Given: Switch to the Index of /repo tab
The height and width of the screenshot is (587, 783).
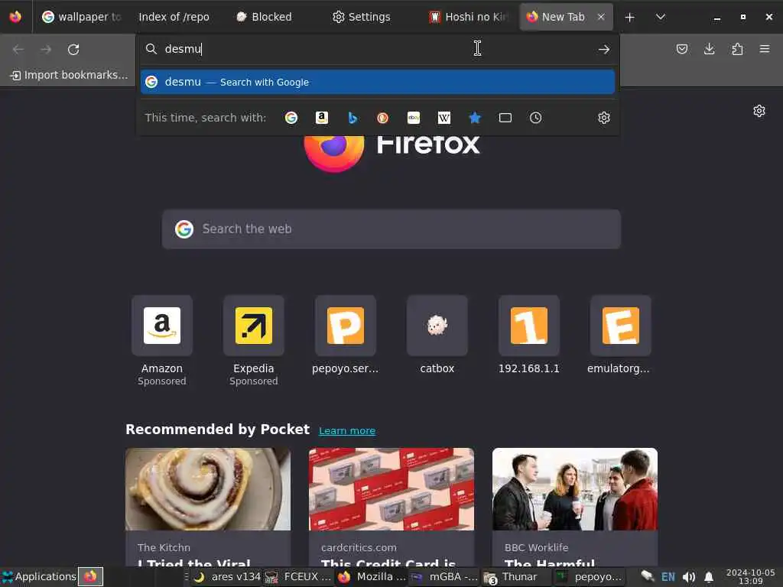Looking at the screenshot, I should pyautogui.click(x=174, y=17).
